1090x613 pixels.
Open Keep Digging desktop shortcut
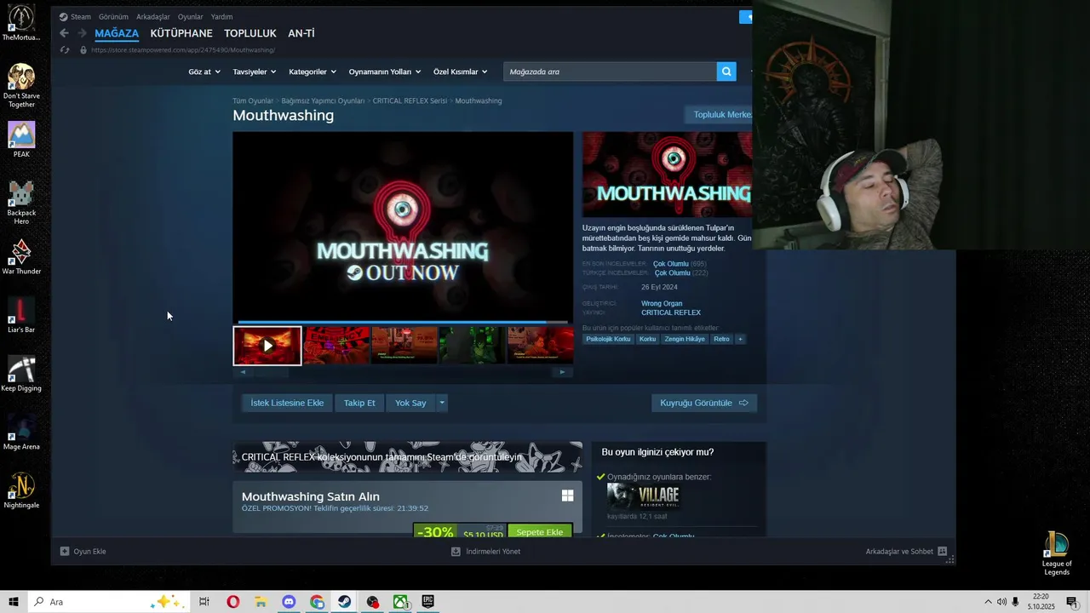point(21,374)
